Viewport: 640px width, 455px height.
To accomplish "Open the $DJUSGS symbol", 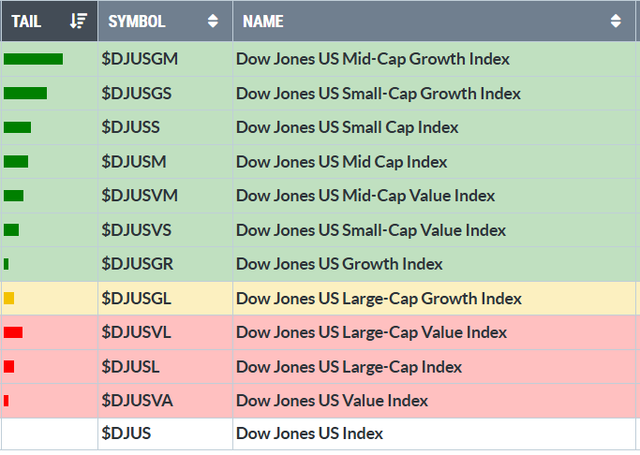I will tap(137, 94).
